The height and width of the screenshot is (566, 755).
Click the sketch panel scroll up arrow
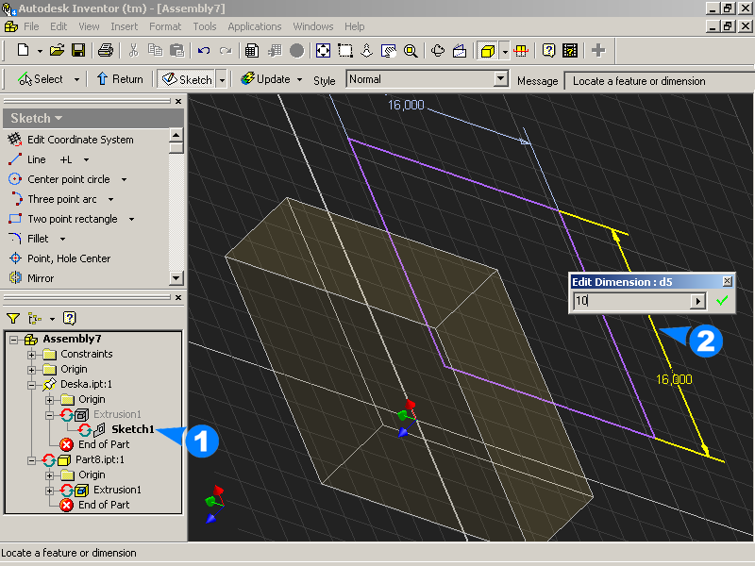click(176, 135)
